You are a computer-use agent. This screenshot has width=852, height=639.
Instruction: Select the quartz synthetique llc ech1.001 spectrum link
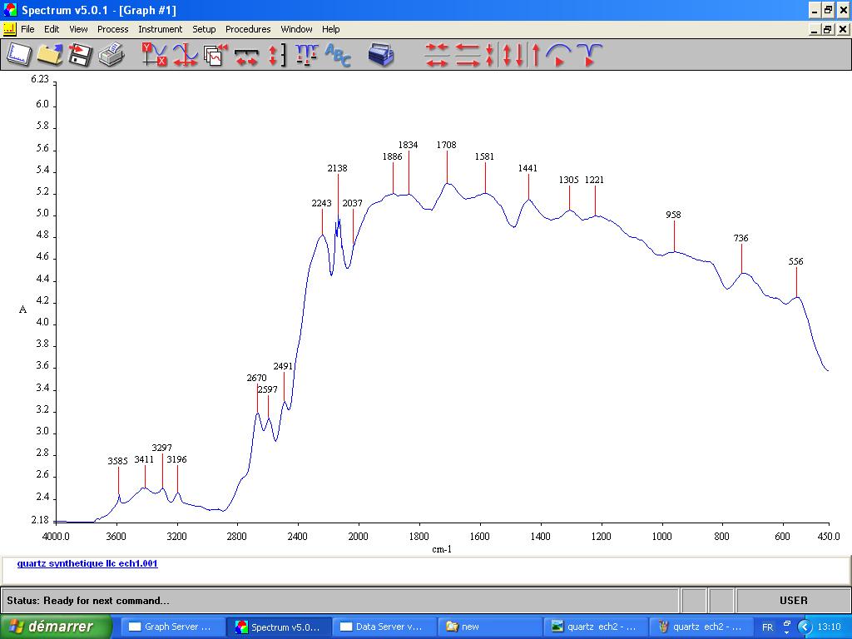pyautogui.click(x=87, y=563)
